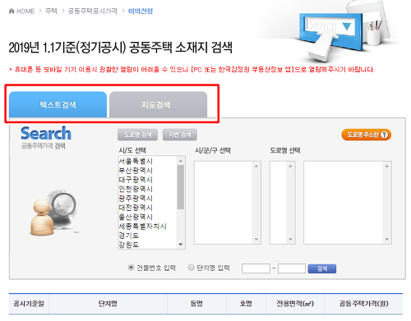This screenshot has width=411, height=321.
Task: Select the 도로명 검색 button
Action: click(137, 135)
